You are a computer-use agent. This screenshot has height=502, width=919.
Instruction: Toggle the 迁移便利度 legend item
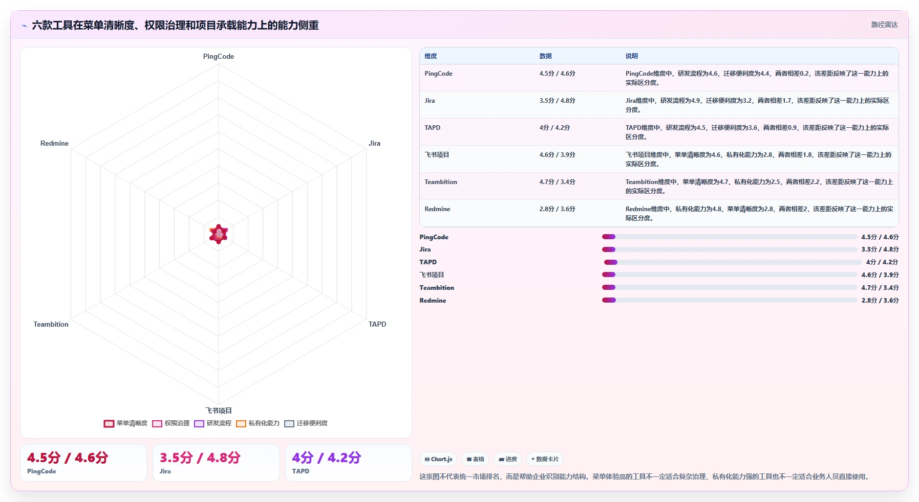[306, 423]
